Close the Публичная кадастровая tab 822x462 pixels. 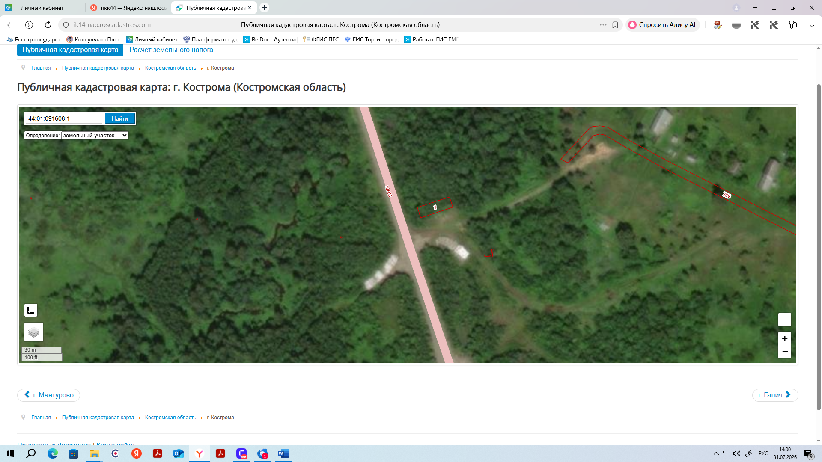click(x=250, y=8)
